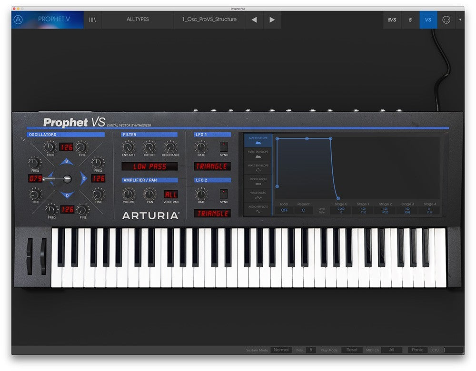This screenshot has height=371, width=476.
Task: Click oscillator C FINE knob
Action: point(98,194)
